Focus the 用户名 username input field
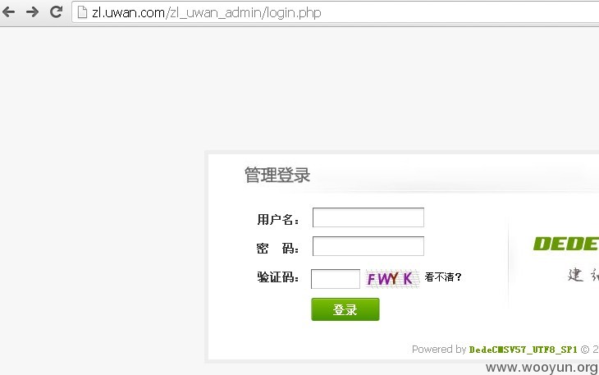Viewport: 599px width, 375px height. tap(368, 217)
